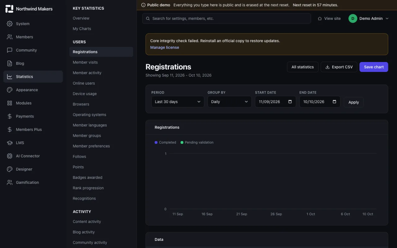Expand the Demo Admin account menu chevron
The image size is (397, 248).
tap(387, 19)
